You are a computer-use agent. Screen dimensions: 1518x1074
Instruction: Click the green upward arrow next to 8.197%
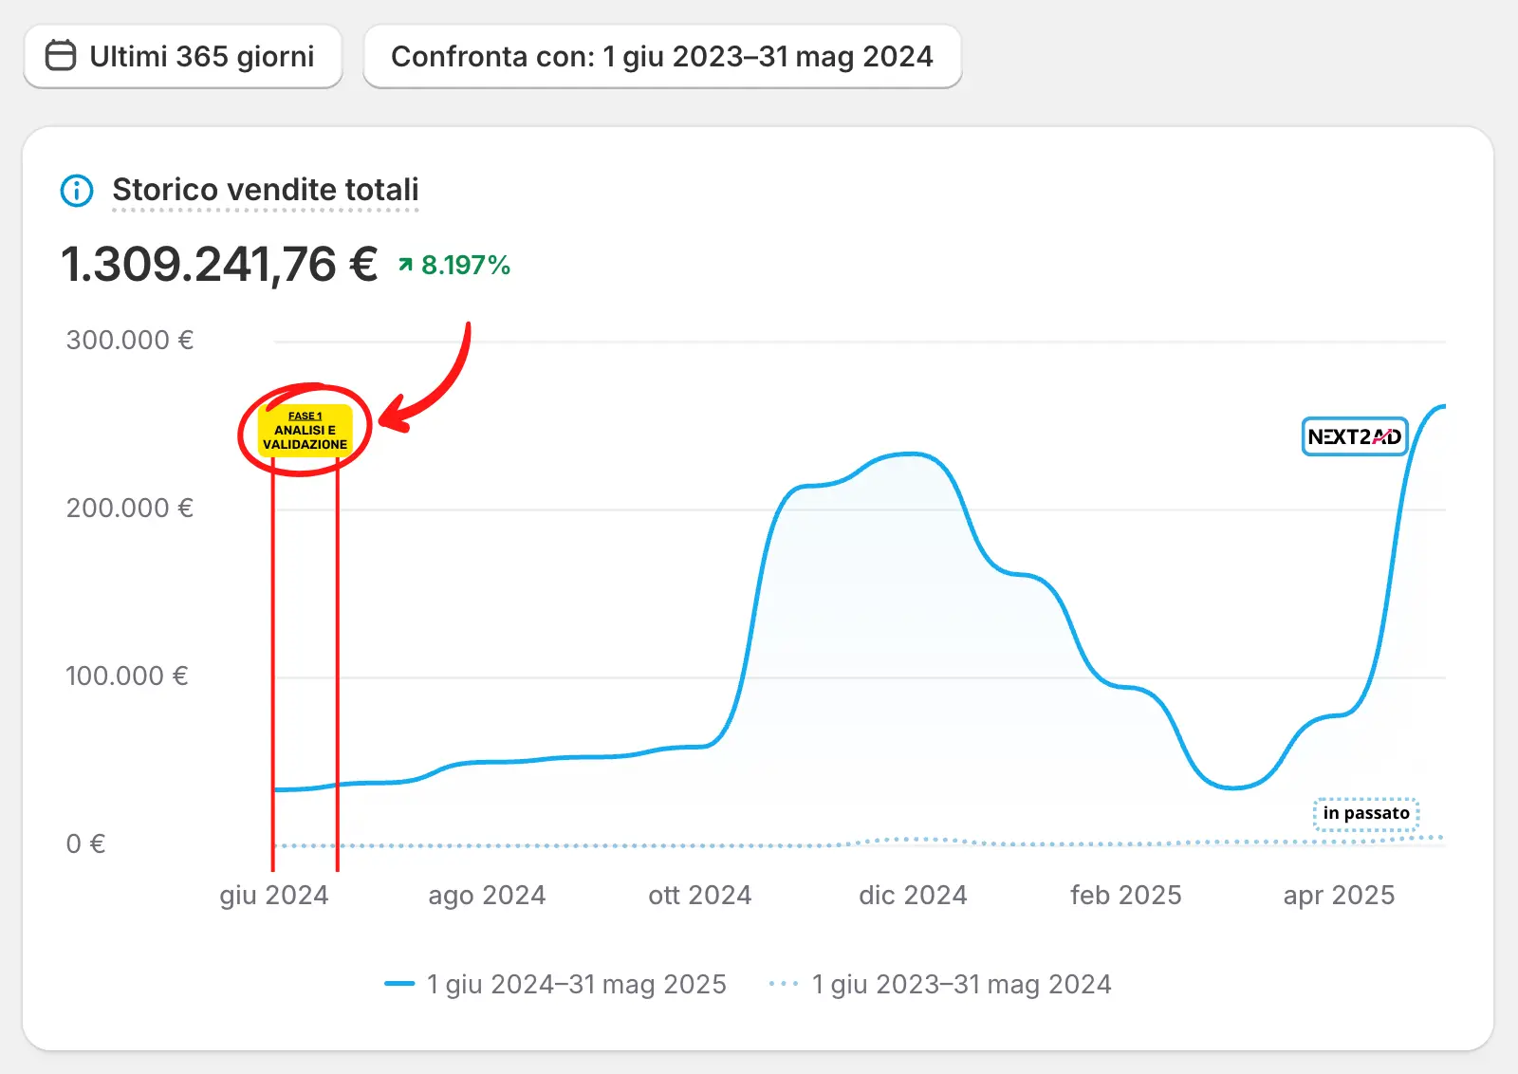406,265
